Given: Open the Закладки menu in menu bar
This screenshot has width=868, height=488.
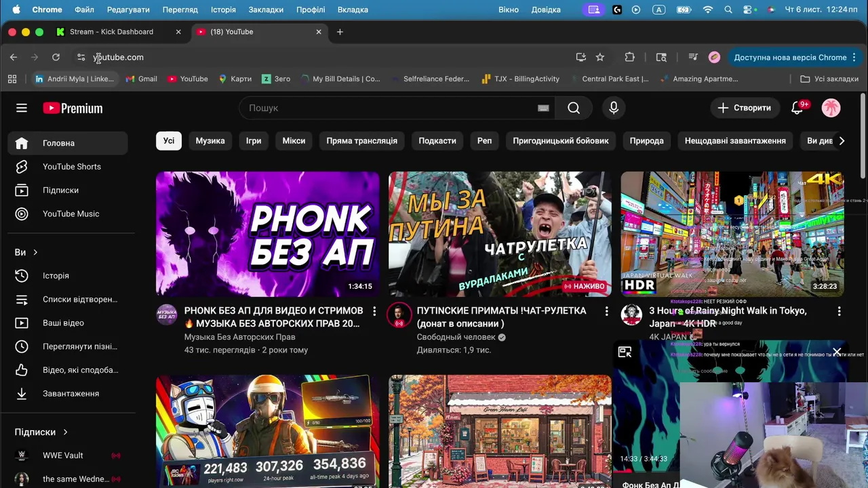Looking at the screenshot, I should [x=266, y=9].
